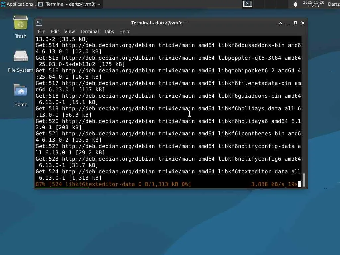
Task: Click 'libkf6holidays-data' package name
Action: point(250,108)
